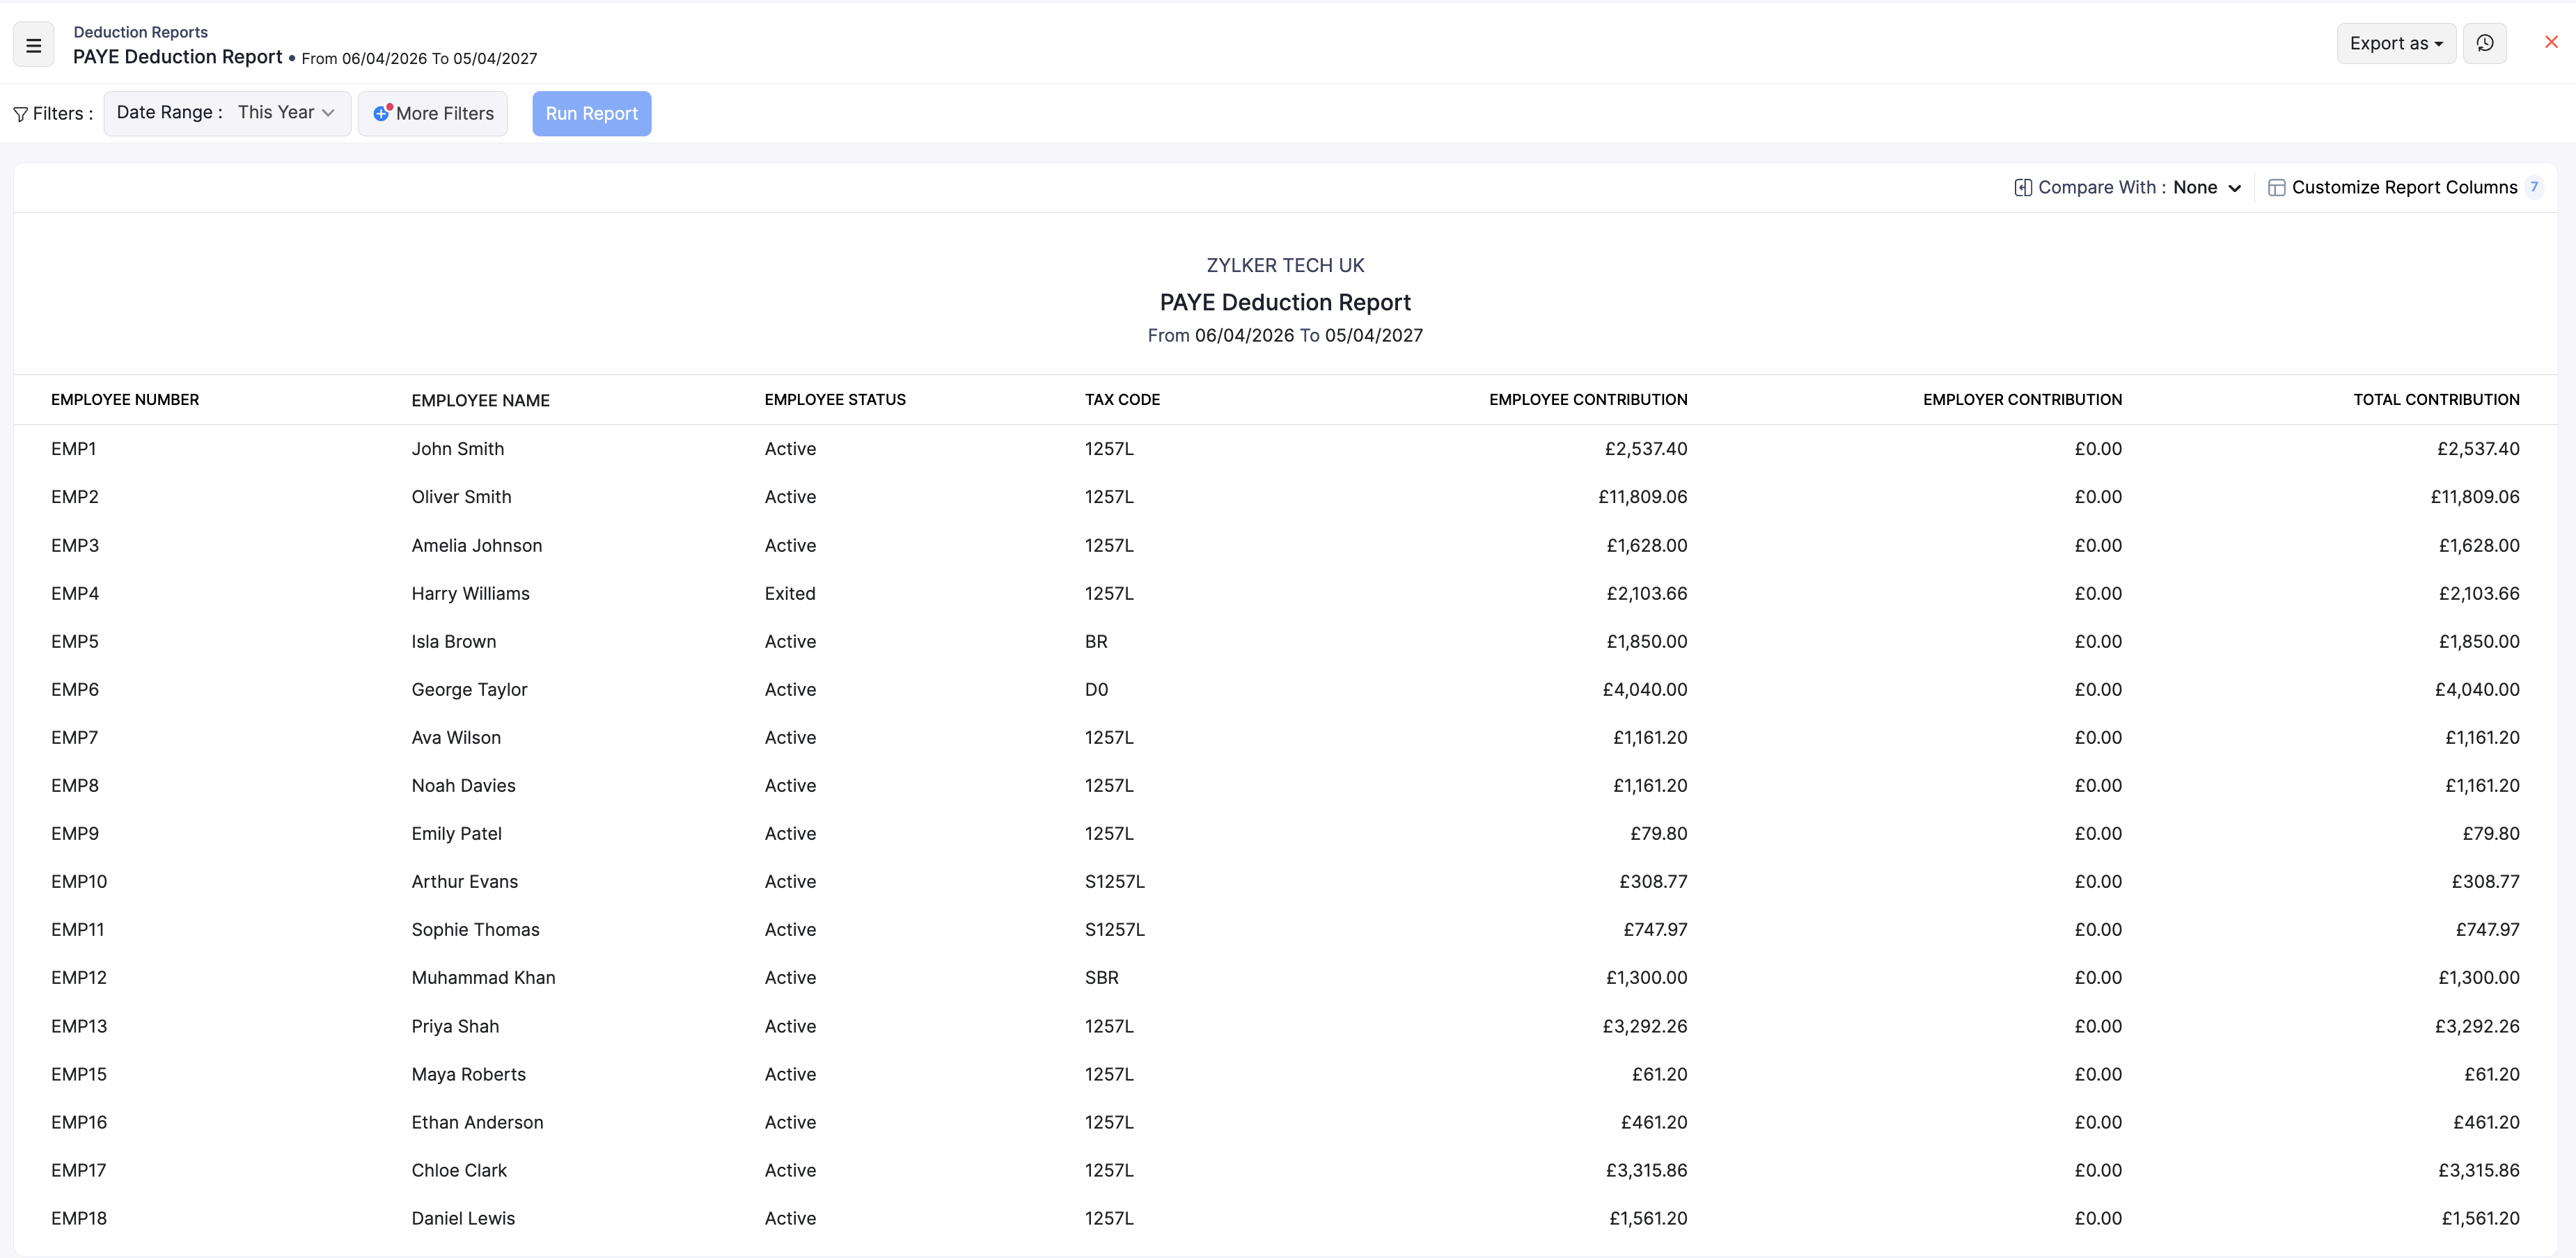The height and width of the screenshot is (1258, 2576).
Task: Select the John Smith row name
Action: tap(458, 449)
